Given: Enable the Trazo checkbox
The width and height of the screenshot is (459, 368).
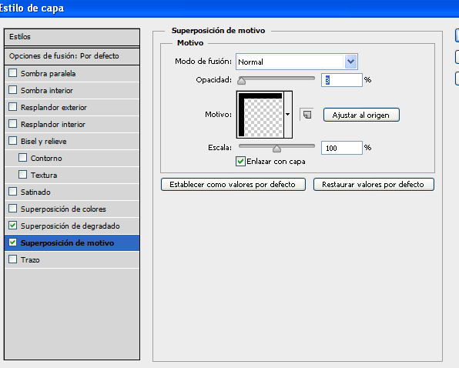Looking at the screenshot, I should click(12, 259).
